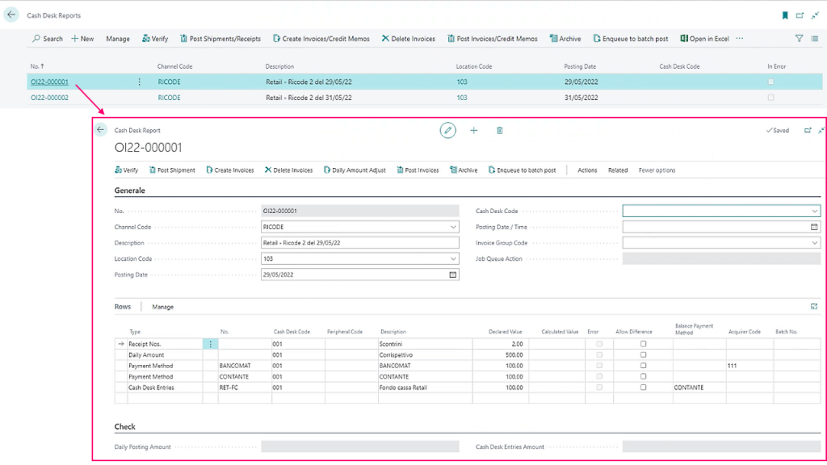The height and width of the screenshot is (465, 827).
Task: Search the Cash Desk Reports list
Action: coord(48,39)
